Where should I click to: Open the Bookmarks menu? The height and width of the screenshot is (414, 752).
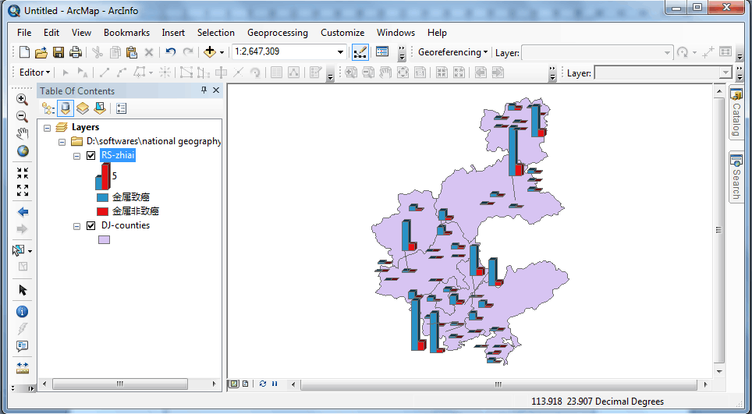(x=126, y=33)
